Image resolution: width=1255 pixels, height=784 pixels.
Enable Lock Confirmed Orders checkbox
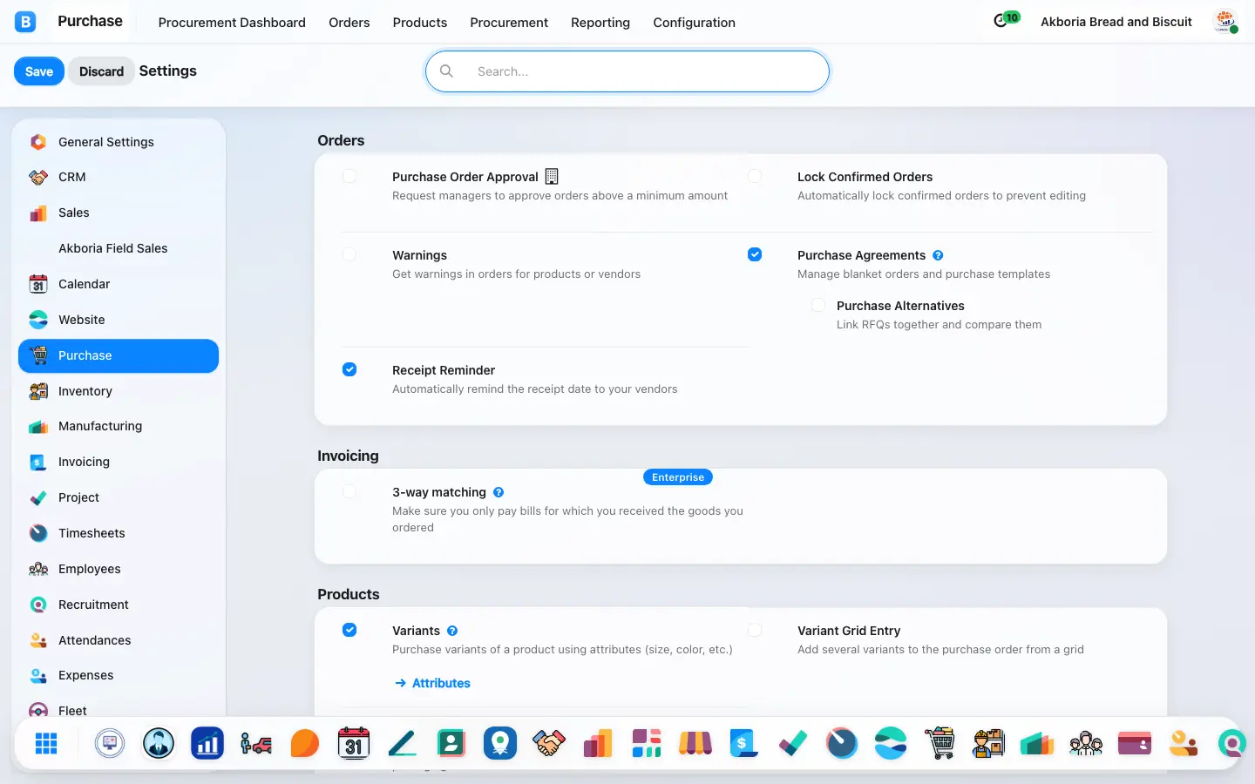point(755,176)
